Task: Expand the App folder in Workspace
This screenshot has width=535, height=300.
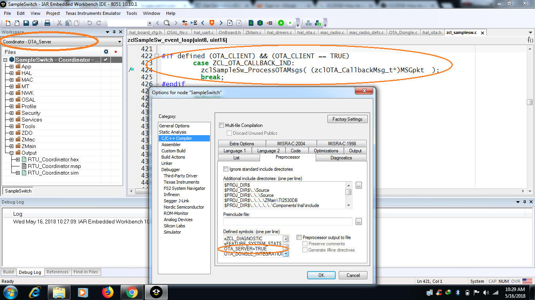Action: point(11,67)
